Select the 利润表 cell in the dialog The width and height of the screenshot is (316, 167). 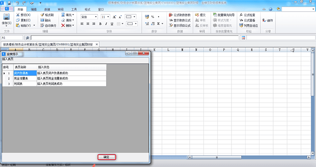click(25, 84)
